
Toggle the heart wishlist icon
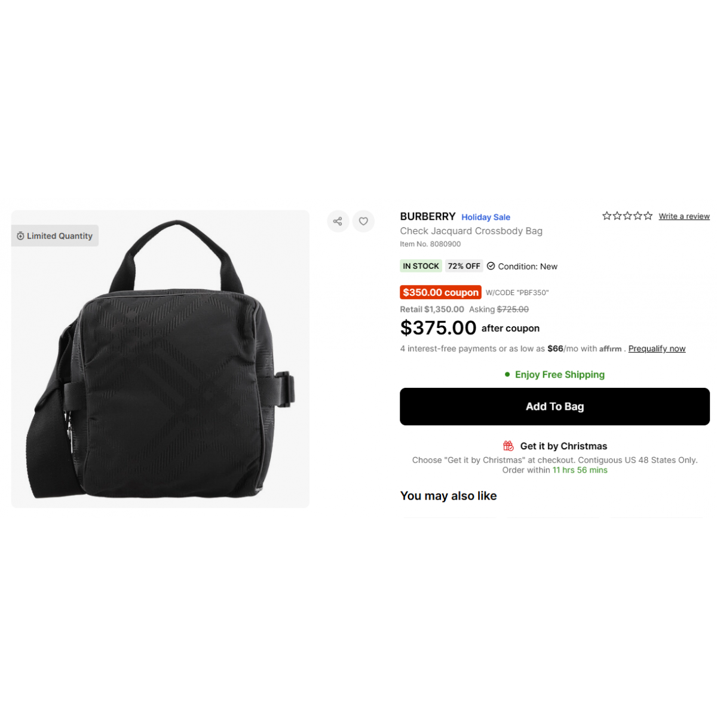click(363, 221)
